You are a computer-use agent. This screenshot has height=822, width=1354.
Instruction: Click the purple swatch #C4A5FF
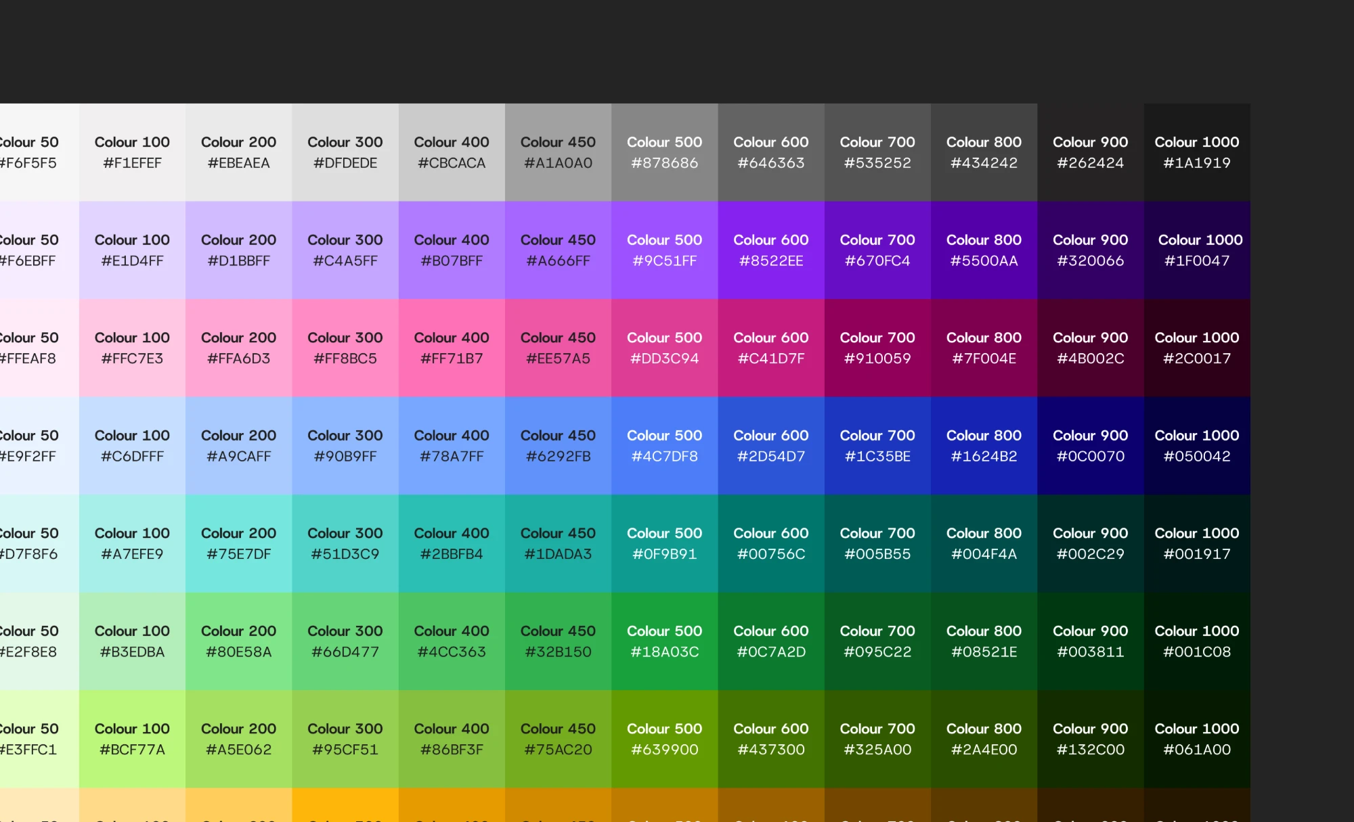pyautogui.click(x=345, y=250)
